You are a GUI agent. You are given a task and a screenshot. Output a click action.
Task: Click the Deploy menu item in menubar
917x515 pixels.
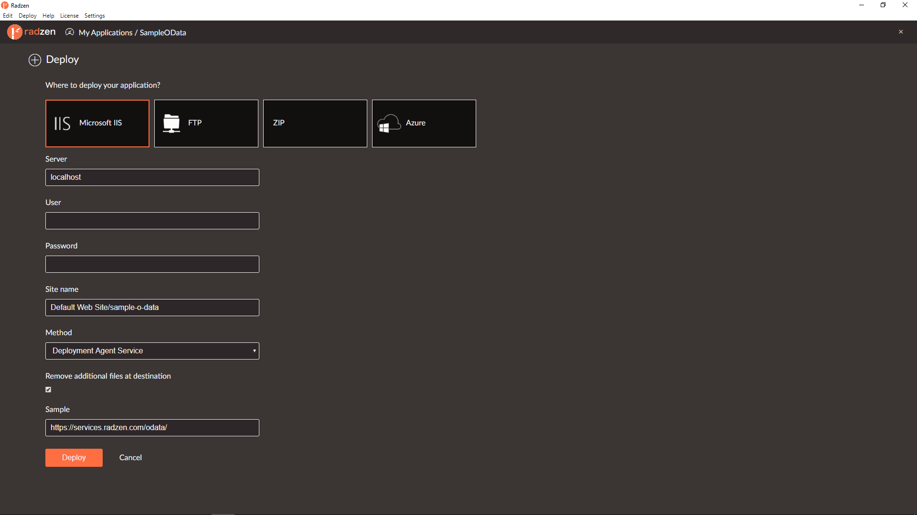(27, 16)
